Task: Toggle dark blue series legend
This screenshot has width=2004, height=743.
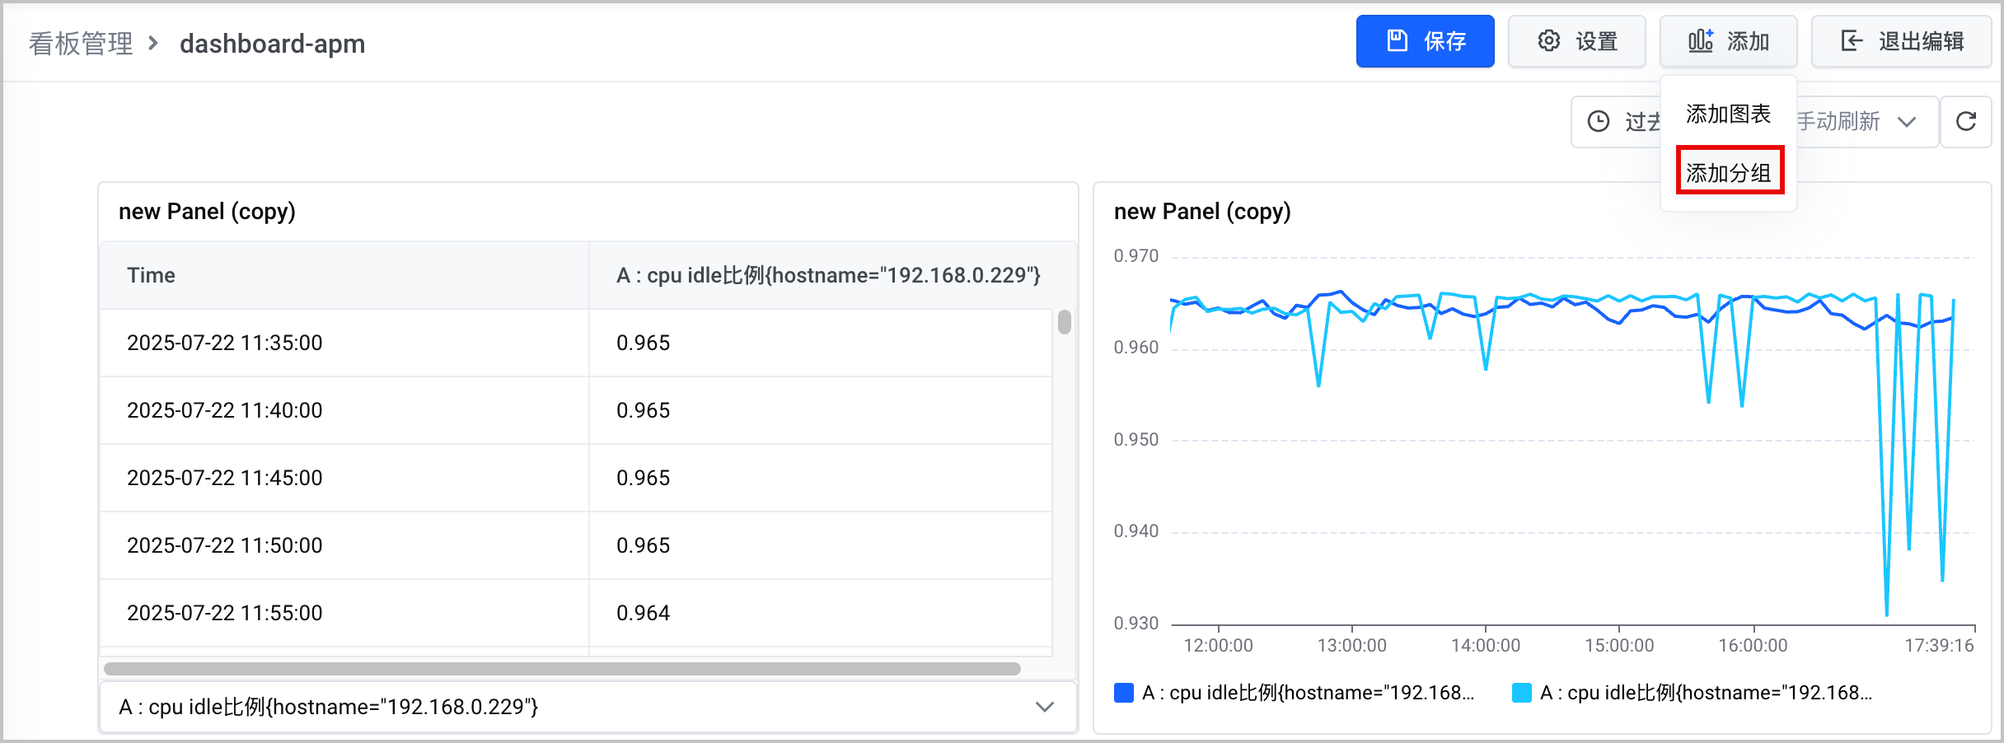Action: pos(1295,693)
